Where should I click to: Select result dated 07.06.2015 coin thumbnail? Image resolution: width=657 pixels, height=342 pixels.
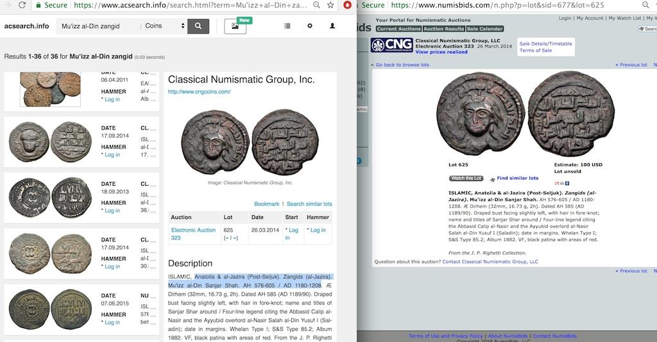(x=50, y=309)
